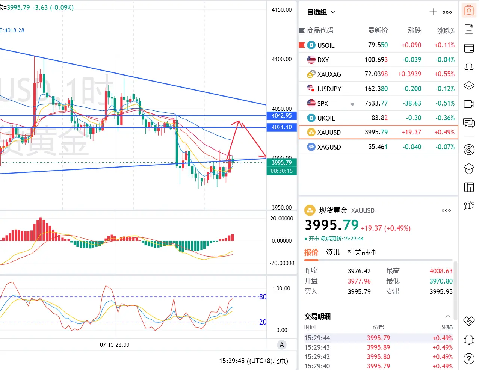Click the 15:29:40 trade detail row
The height and width of the screenshot is (370, 479).
coord(378,366)
